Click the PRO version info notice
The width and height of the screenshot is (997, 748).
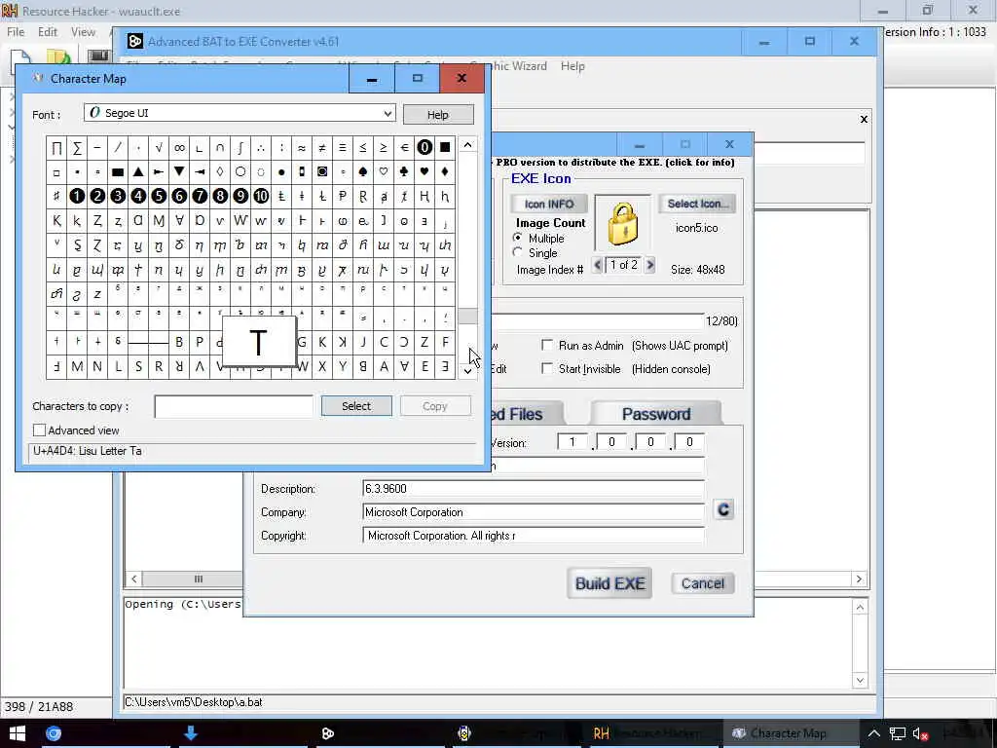pyautogui.click(x=615, y=163)
